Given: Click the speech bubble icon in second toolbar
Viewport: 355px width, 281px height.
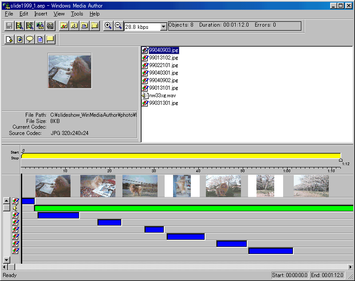Looking at the screenshot, I should pyautogui.click(x=29, y=40).
